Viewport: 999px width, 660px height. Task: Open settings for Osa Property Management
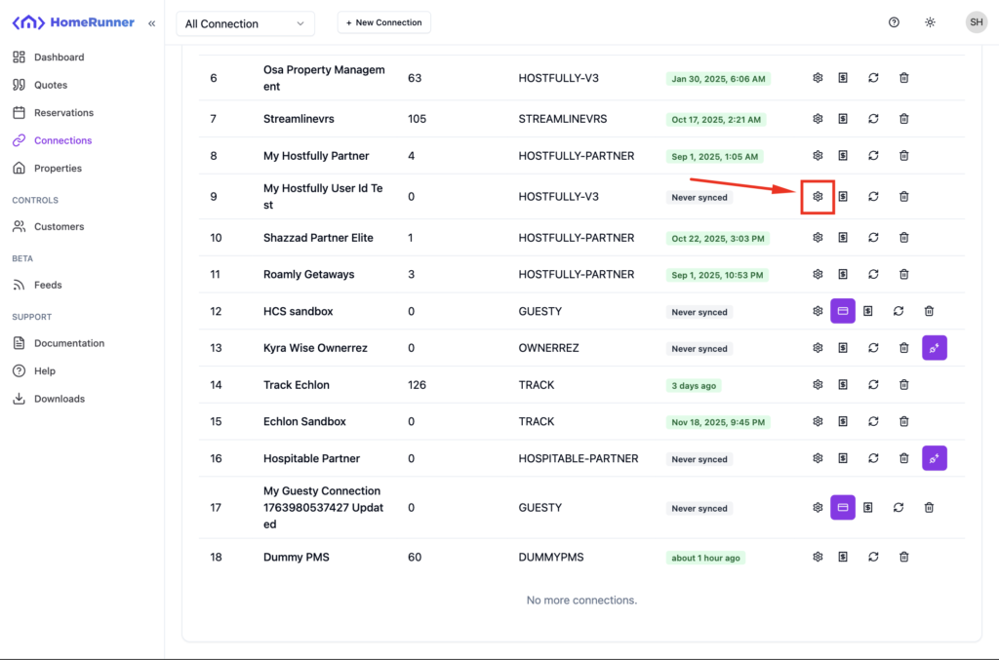point(818,78)
